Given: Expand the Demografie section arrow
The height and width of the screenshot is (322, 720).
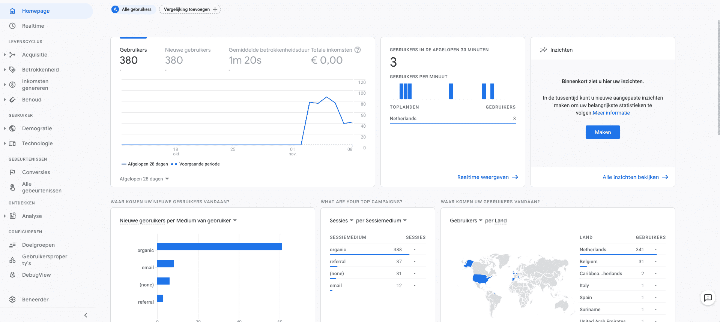Looking at the screenshot, I should (5, 128).
